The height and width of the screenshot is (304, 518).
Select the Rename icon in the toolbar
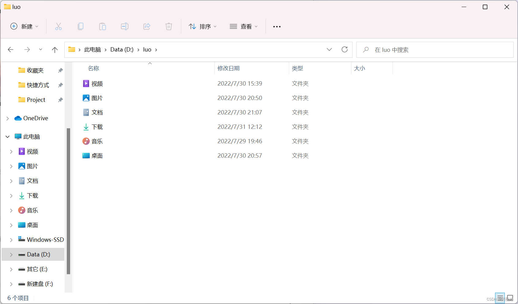(x=124, y=26)
